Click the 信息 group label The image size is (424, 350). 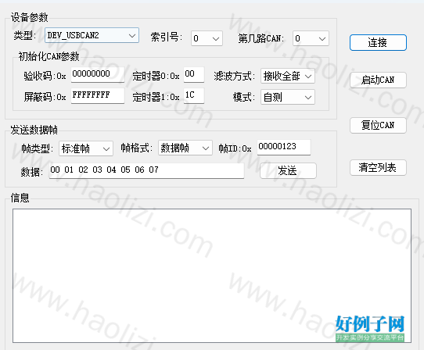coord(20,198)
